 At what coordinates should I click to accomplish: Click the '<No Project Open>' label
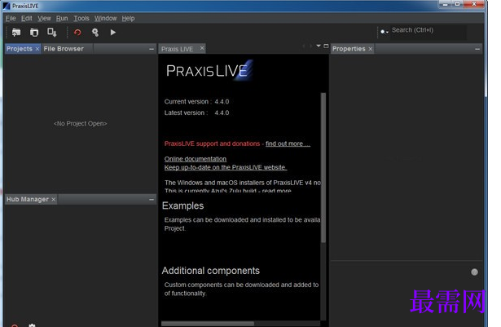[80, 123]
